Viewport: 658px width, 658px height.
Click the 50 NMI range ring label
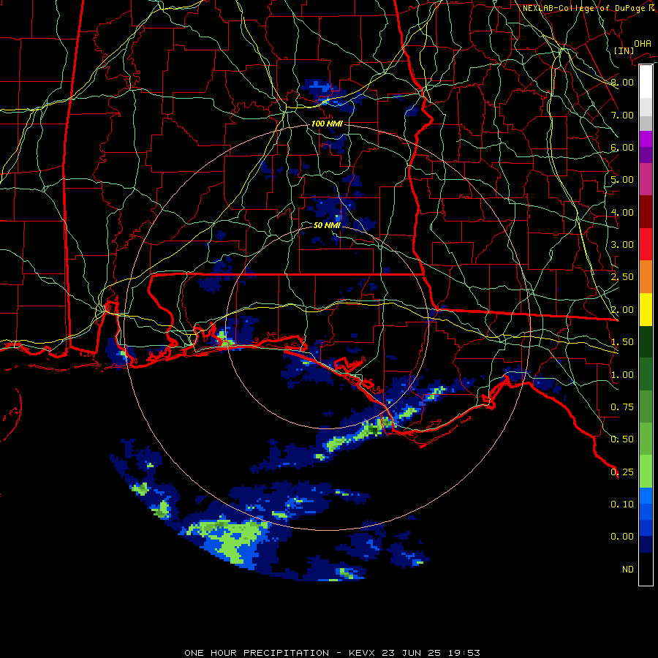click(x=327, y=225)
